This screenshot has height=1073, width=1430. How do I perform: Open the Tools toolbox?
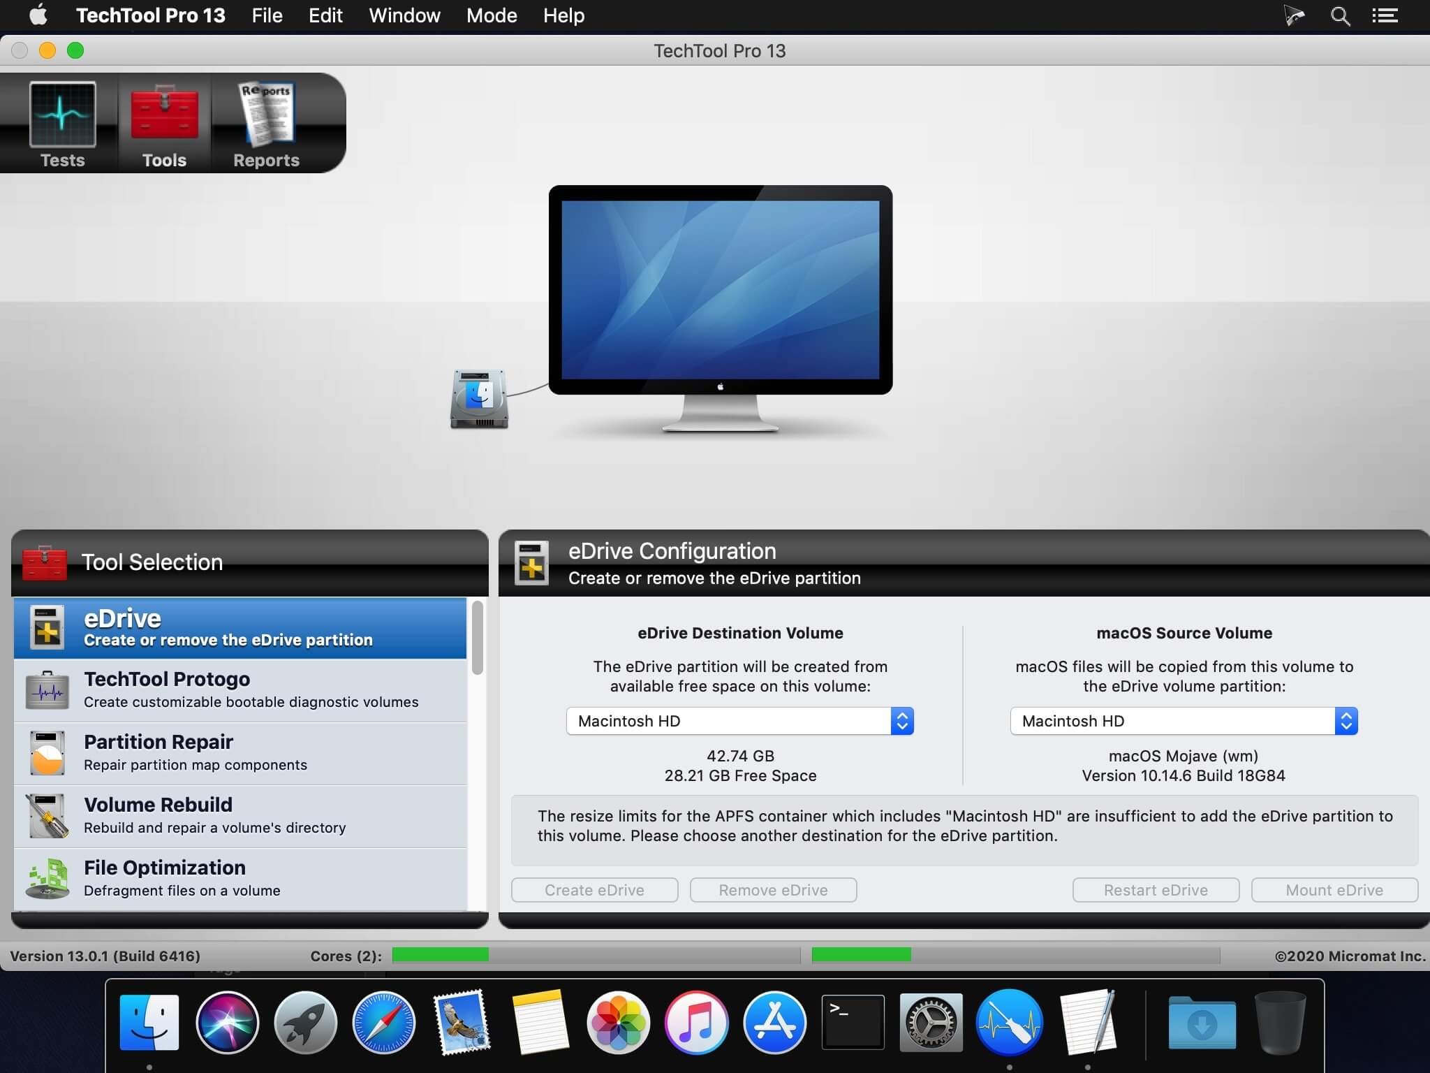[x=164, y=124]
